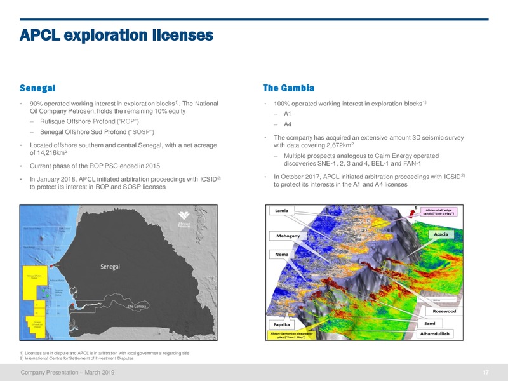Viewport: 508px width, 381px height.
Task: Click the '100% operated working interest' Gambia bullet
Action: pyautogui.click(x=350, y=104)
